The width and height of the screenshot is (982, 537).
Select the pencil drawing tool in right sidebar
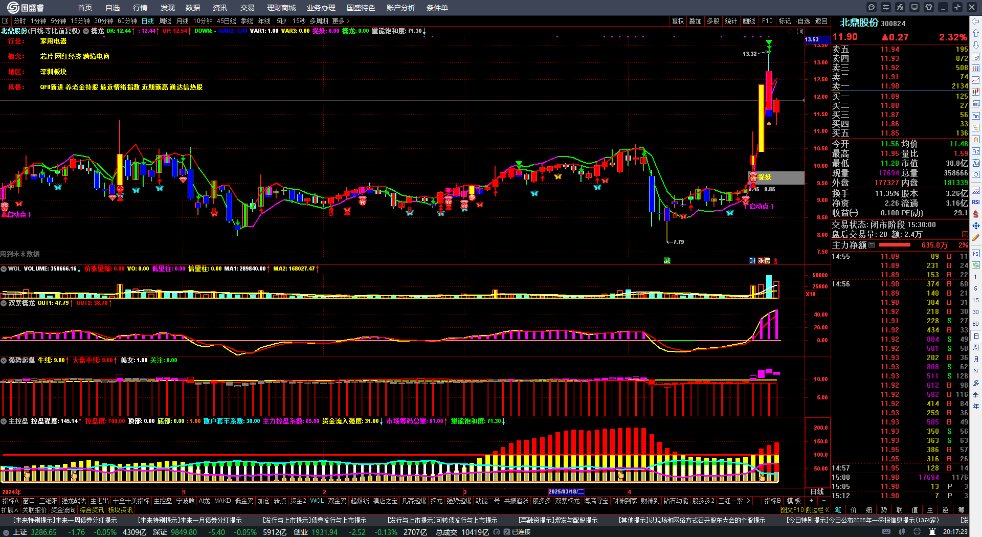coord(976,238)
